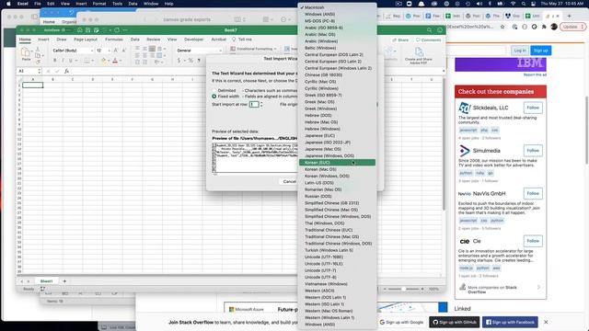Click the Excel search magnifier icon
The image size is (589, 331).
tap(429, 30)
